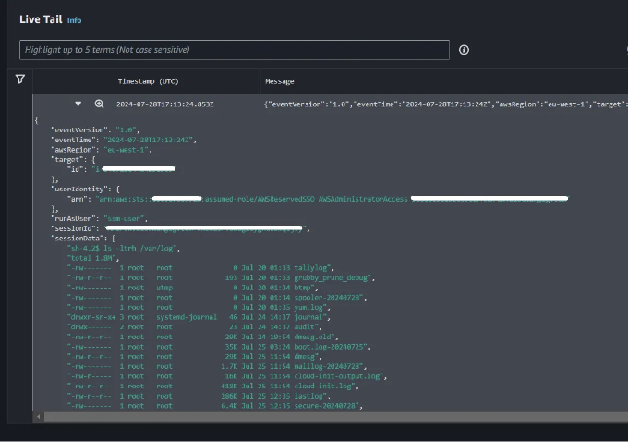Select the "awsRegion" eu-west-1 line
This screenshot has width=628, height=442.
pyautogui.click(x=102, y=150)
